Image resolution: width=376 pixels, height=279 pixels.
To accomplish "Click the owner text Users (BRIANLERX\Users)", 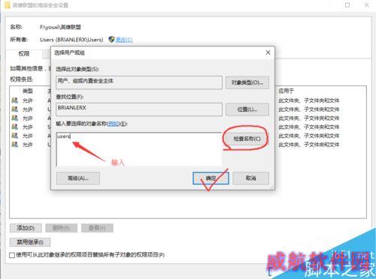I will point(71,40).
